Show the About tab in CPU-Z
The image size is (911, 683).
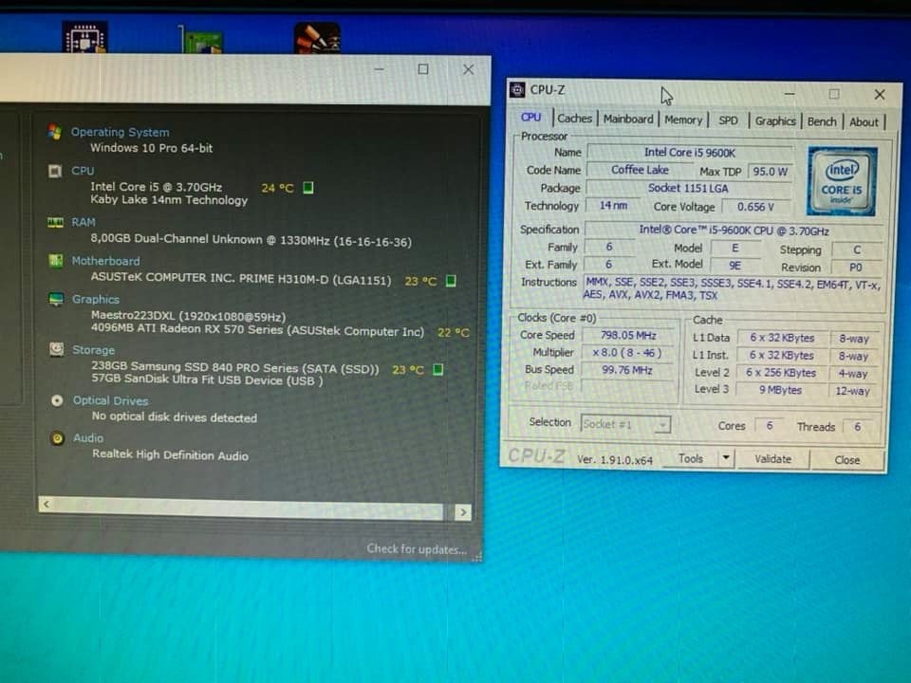pyautogui.click(x=864, y=122)
